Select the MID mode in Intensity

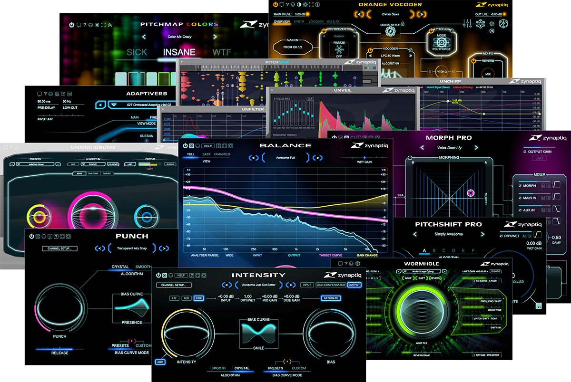click(x=187, y=298)
